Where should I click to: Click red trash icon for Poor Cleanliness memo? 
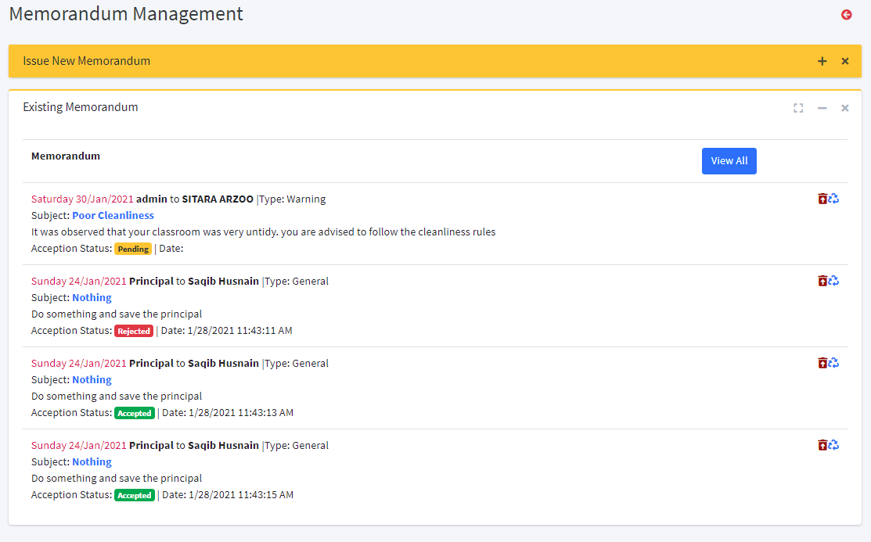click(822, 199)
